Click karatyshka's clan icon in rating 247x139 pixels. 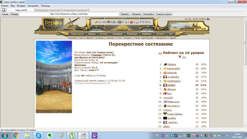pyautogui.click(x=165, y=69)
